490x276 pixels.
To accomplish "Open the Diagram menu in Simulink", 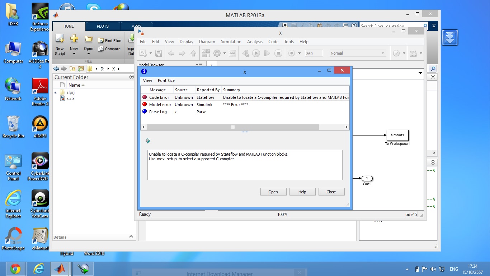I will [207, 42].
